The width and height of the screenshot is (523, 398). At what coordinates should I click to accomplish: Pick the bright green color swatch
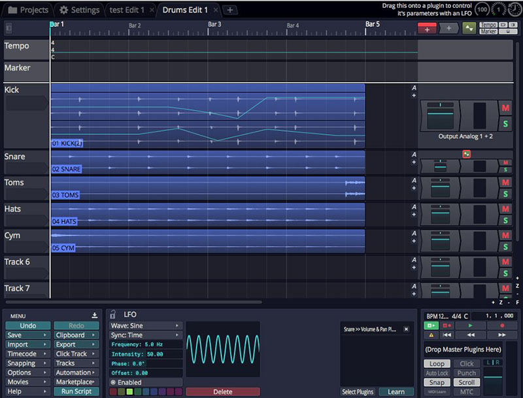pos(129,391)
